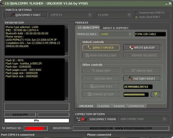
Task: Click the BT address field 000000000000
Action: (x=136, y=95)
